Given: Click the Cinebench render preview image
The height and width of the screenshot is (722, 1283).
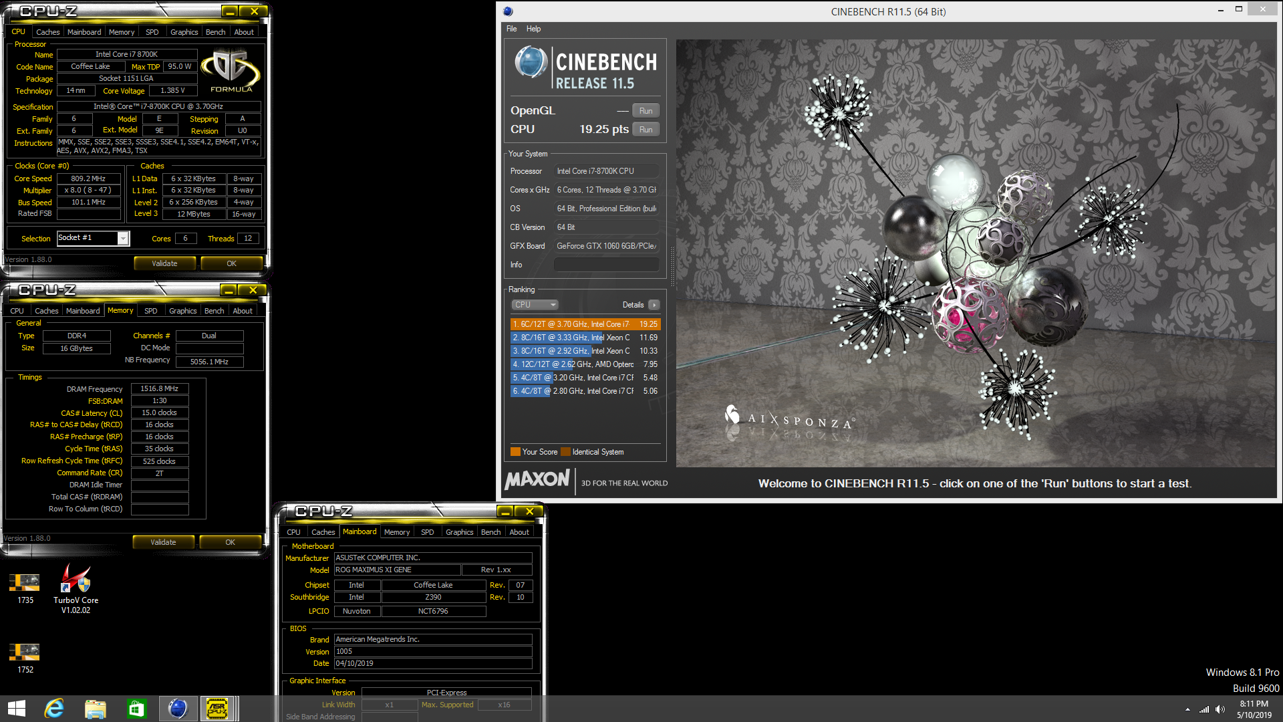Looking at the screenshot, I should click(976, 253).
